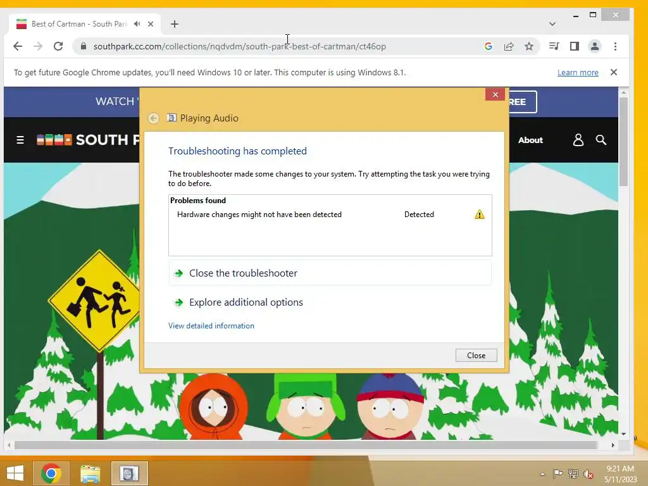Open the Chrome side panel icon

pyautogui.click(x=575, y=46)
